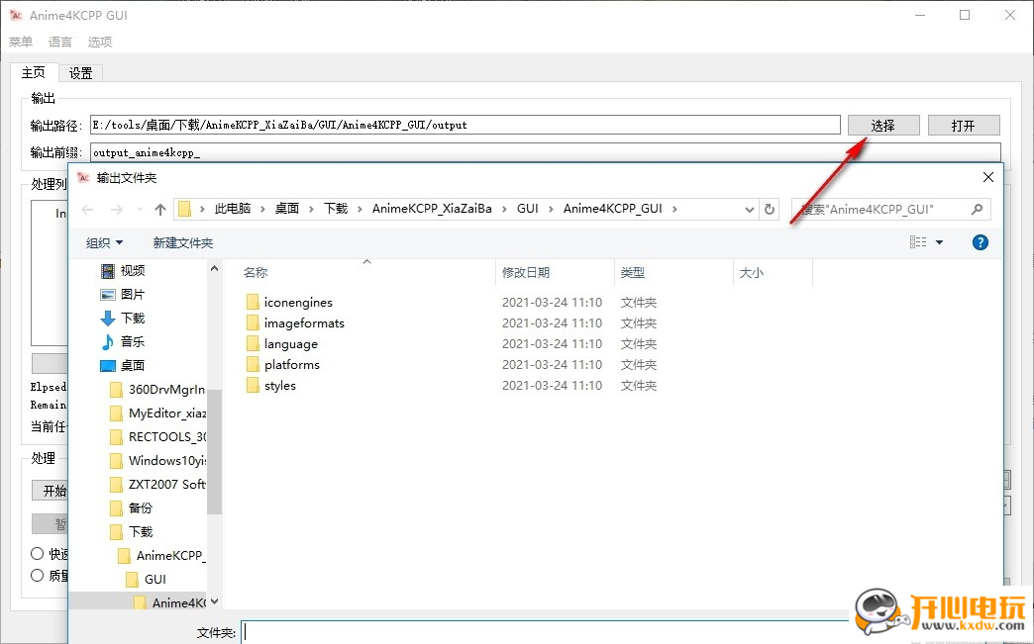Open the 下载 quick-access entry with blue arrow
The height and width of the screenshot is (644, 1034).
tap(122, 319)
